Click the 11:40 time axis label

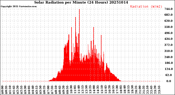click(x=79, y=90)
